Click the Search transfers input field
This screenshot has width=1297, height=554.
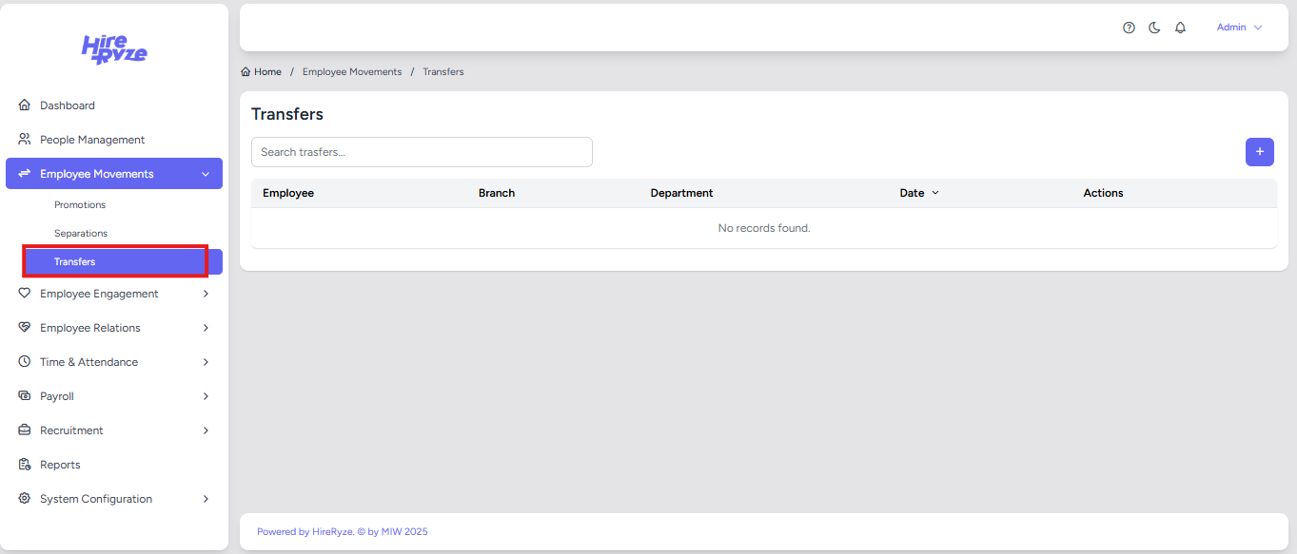[x=422, y=152]
